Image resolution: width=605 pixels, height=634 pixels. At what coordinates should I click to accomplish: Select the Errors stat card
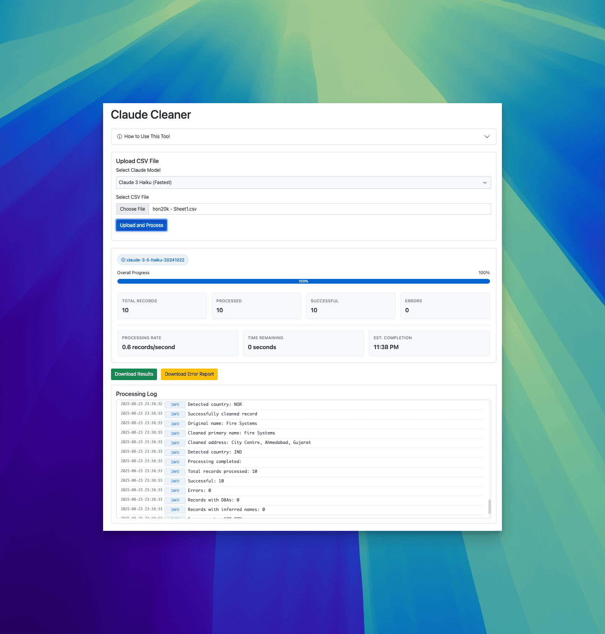(445, 306)
